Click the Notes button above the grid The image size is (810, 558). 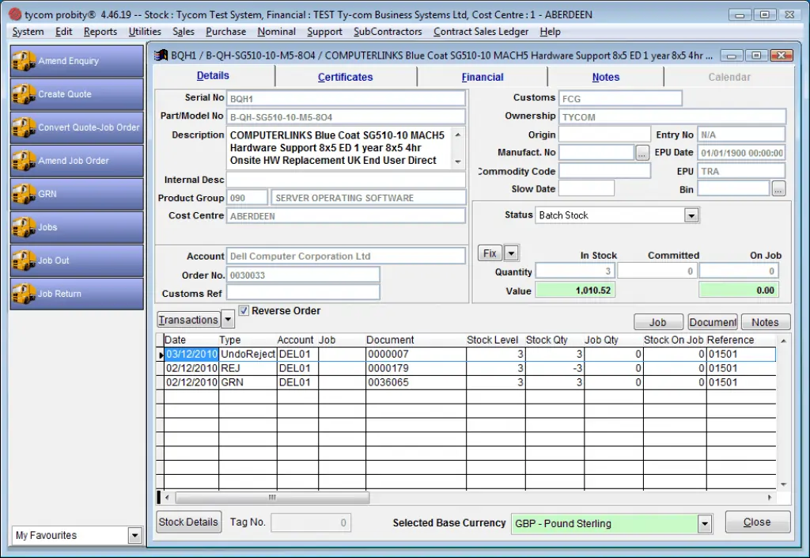coord(765,322)
